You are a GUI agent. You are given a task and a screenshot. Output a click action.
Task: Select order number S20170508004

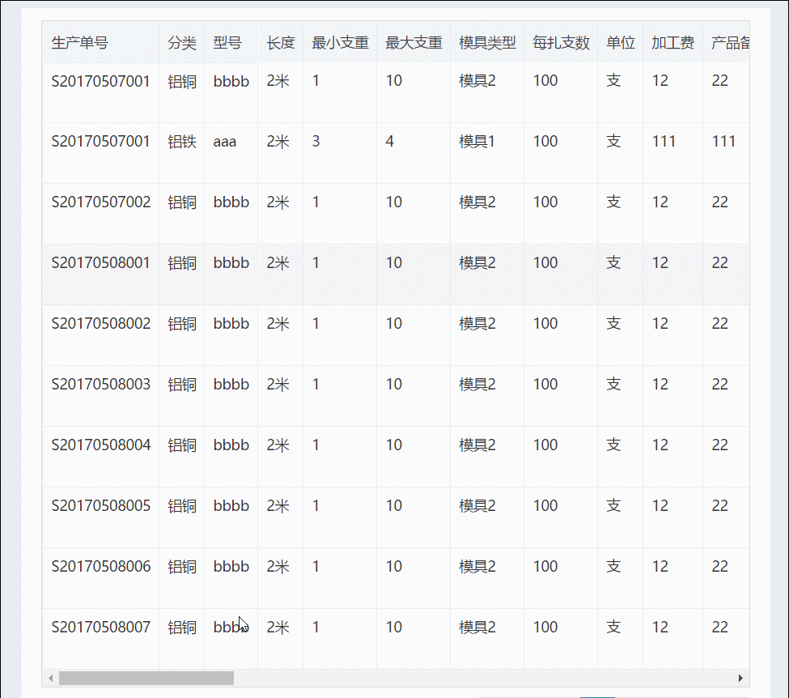point(101,445)
